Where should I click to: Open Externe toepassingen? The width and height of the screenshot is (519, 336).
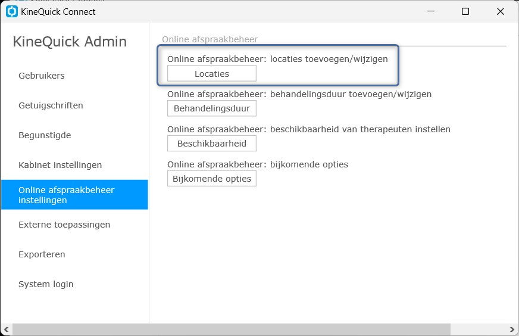click(74, 225)
